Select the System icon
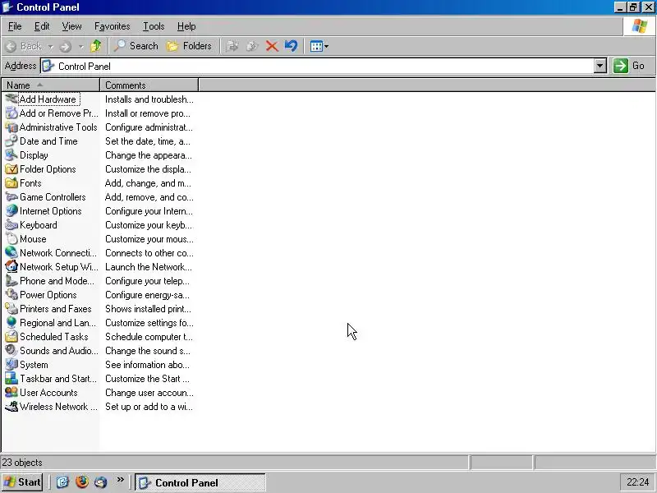Viewport: 657px width, 493px height. pyautogui.click(x=11, y=365)
